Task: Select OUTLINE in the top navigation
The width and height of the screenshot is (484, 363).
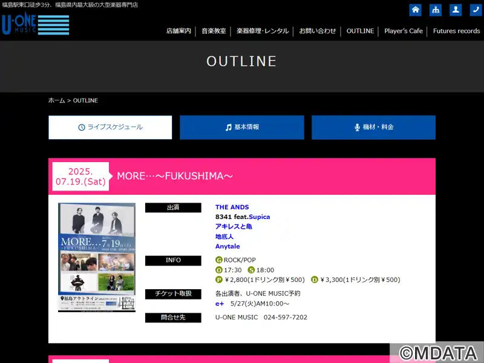Action: coord(360,31)
